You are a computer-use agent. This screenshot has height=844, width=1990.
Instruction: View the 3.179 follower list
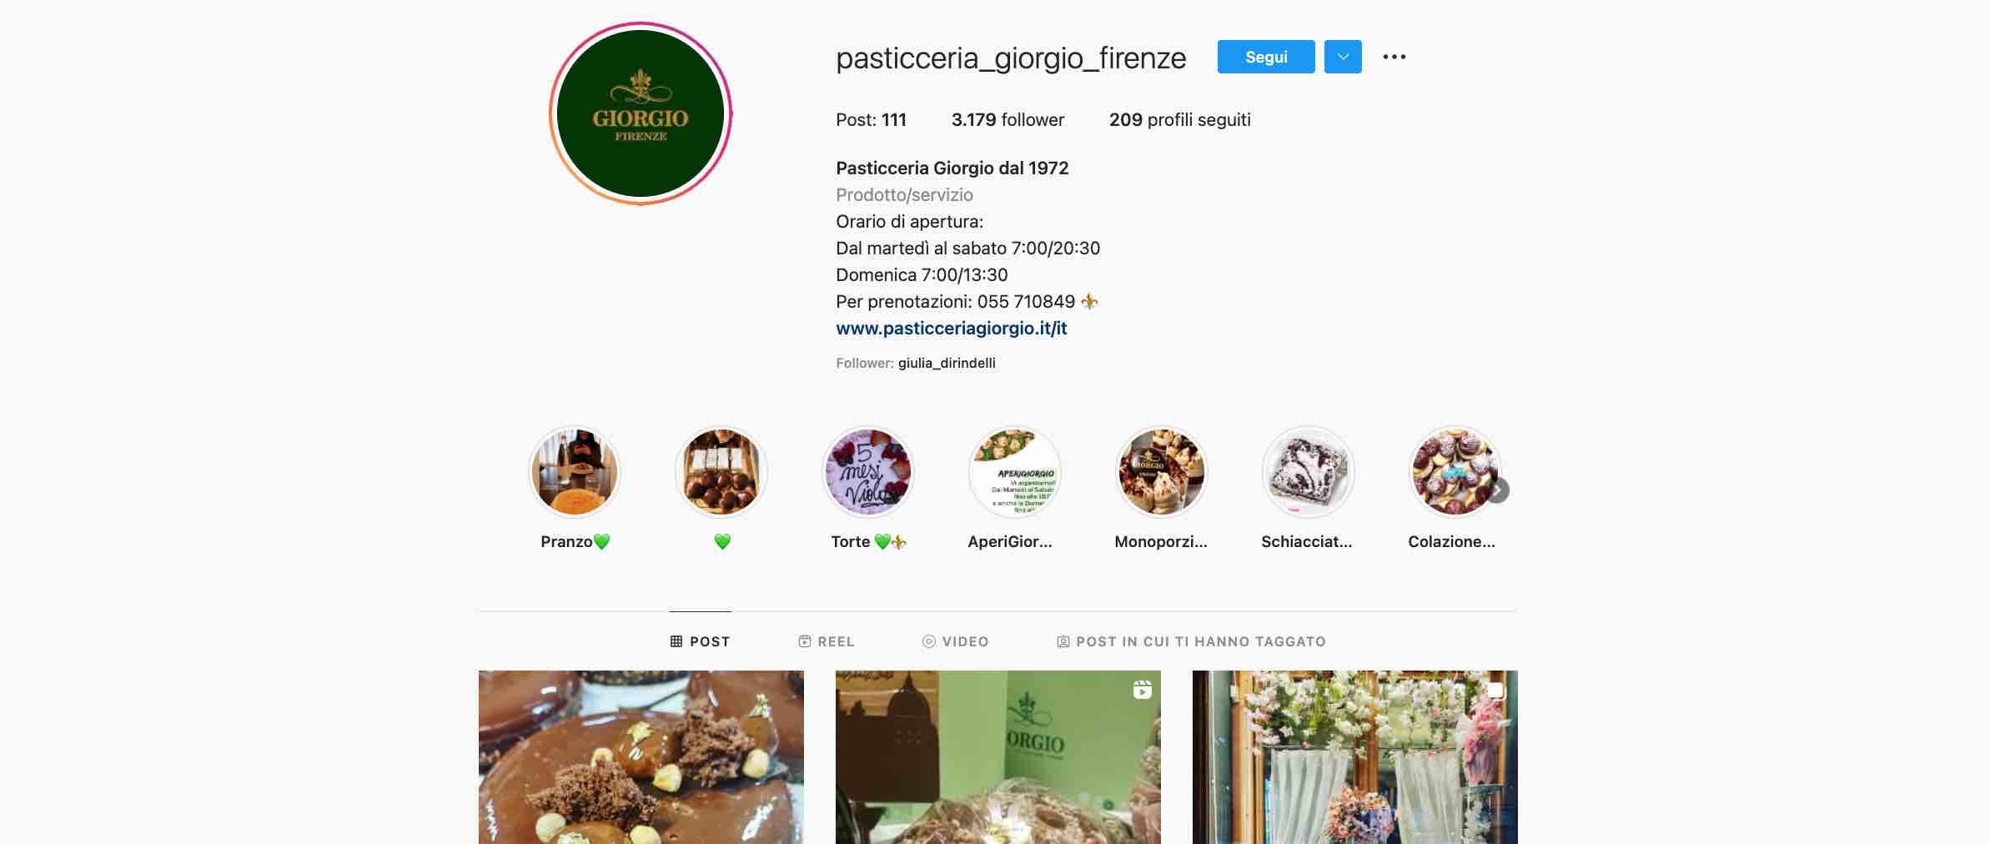pos(1008,120)
